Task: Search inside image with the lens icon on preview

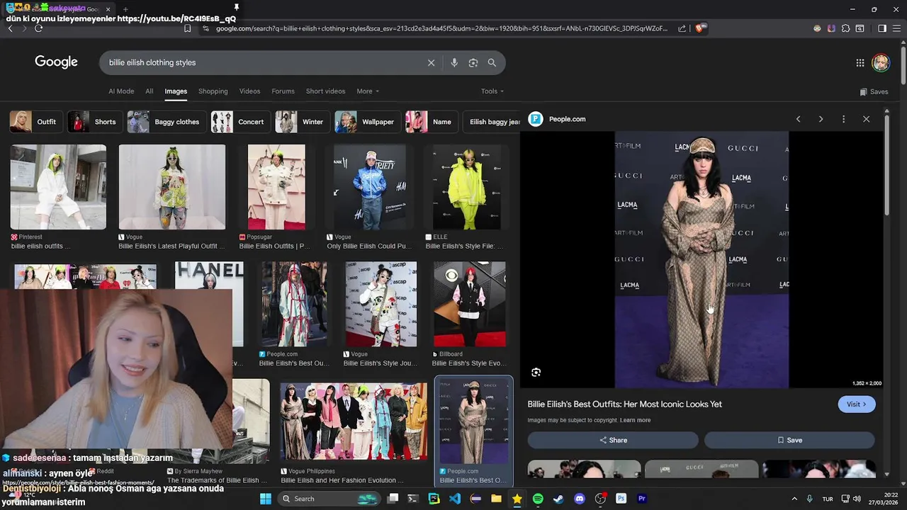Action: (x=536, y=372)
